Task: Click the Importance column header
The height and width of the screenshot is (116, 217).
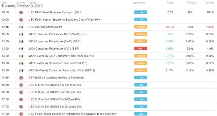Action: [138, 3]
